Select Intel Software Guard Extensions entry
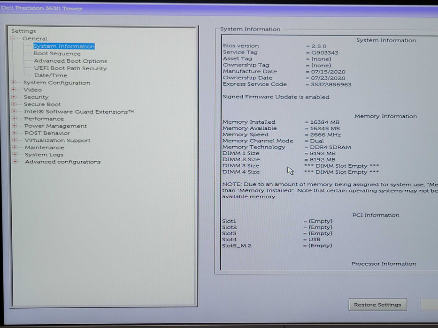The width and height of the screenshot is (438, 328). [x=79, y=112]
